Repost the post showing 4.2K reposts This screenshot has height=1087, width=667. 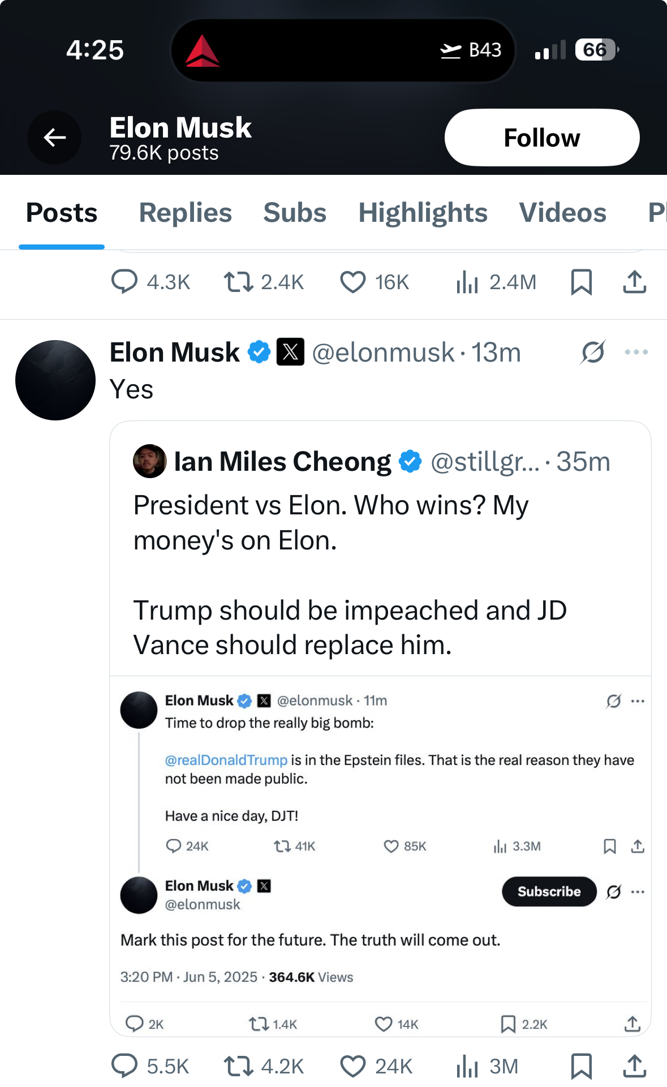coord(264,1066)
